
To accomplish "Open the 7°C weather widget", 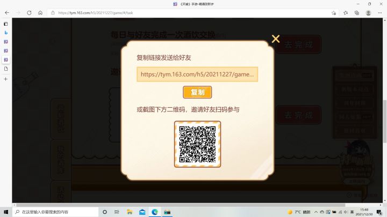I will (299, 212).
